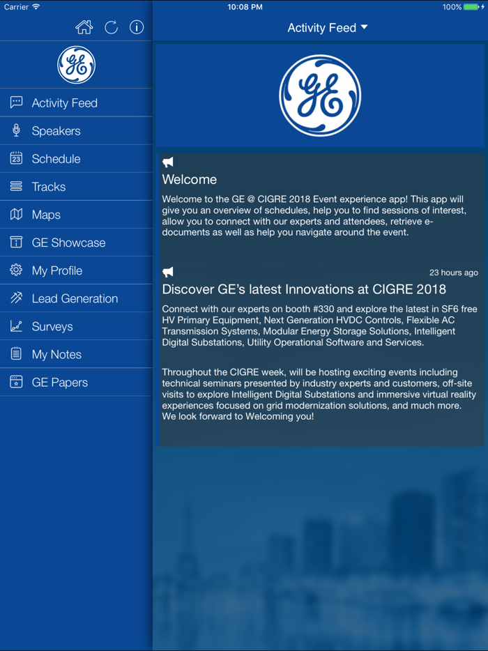
Task: Open Schedule menu item
Action: tap(77, 159)
